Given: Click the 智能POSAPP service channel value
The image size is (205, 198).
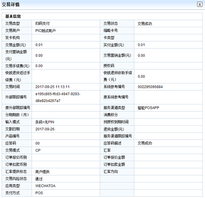Looking at the screenshot, I should coord(148,108).
